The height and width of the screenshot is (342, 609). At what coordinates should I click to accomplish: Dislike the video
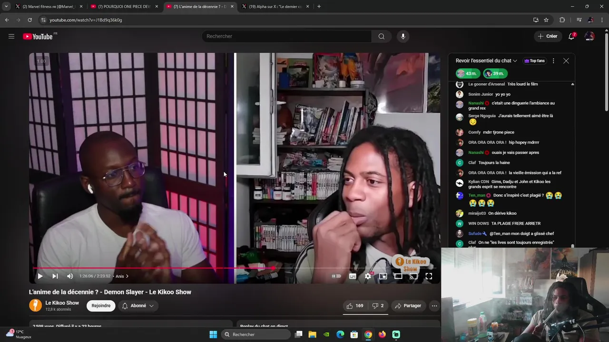pos(378,306)
